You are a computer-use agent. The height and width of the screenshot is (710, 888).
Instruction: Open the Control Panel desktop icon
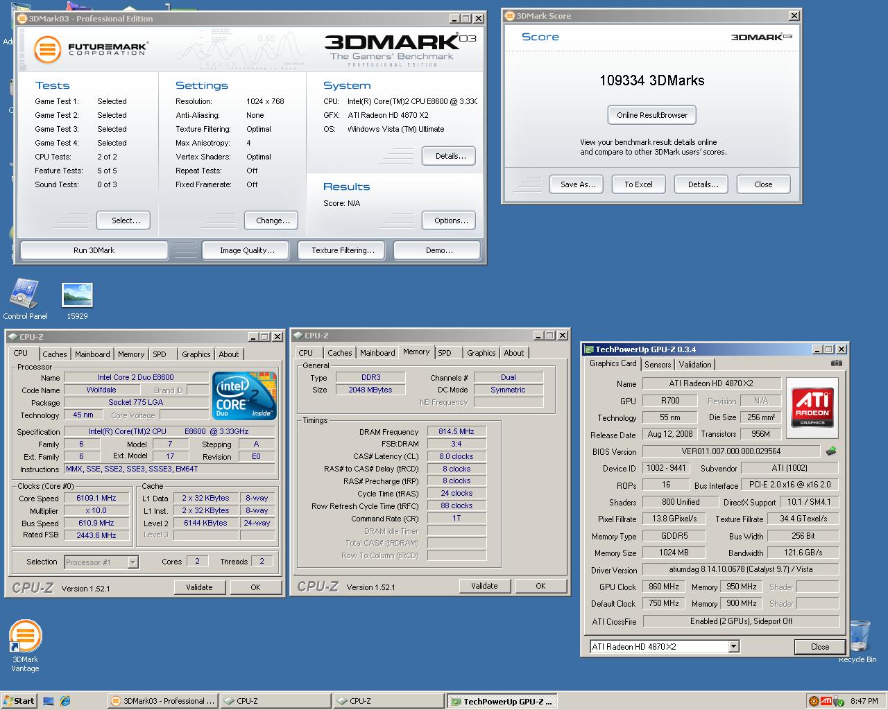(x=25, y=300)
